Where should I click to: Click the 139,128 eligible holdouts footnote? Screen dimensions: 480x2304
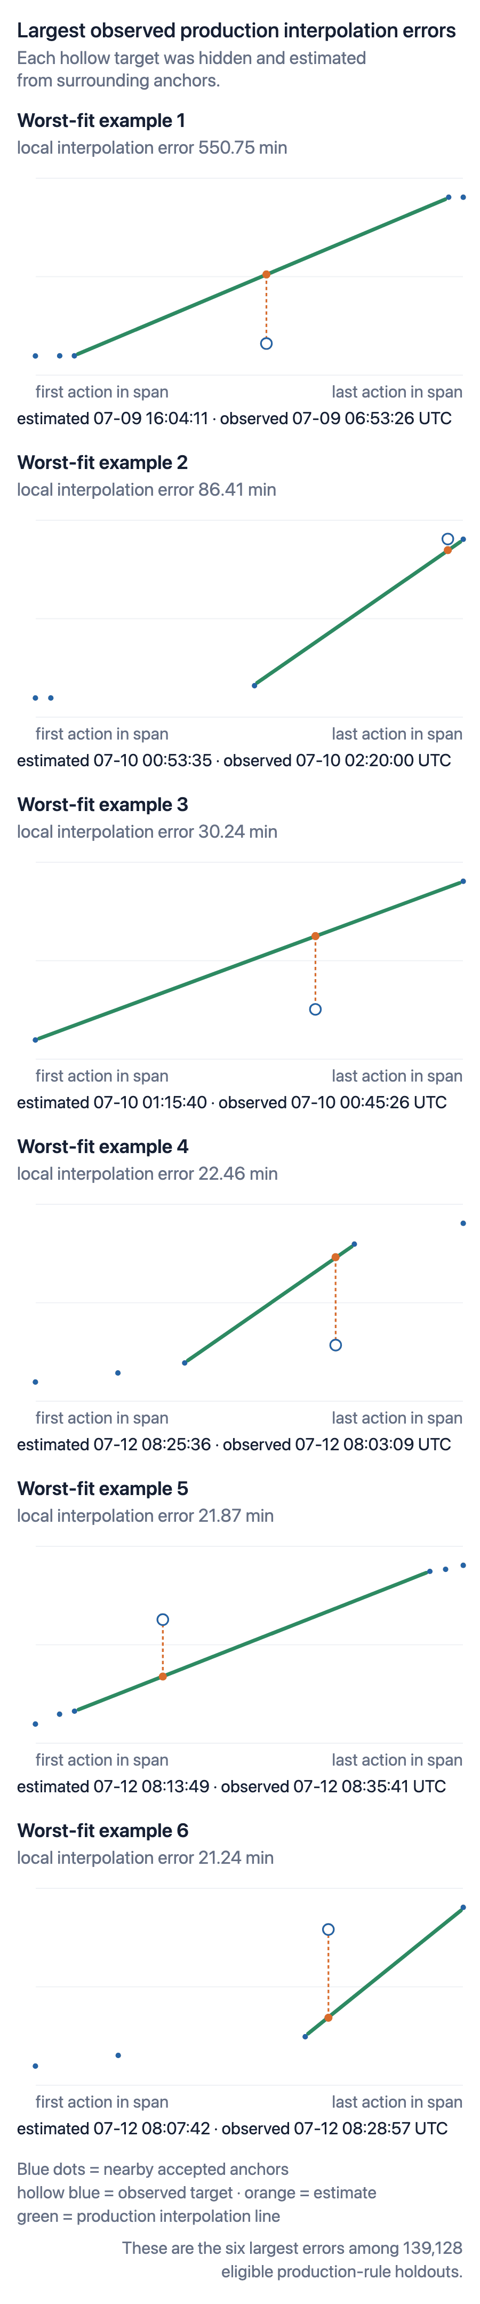pyautogui.click(x=292, y=2259)
